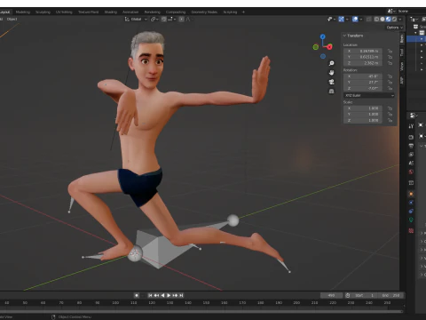Click the red X axis gizmo ball

pos(329,46)
